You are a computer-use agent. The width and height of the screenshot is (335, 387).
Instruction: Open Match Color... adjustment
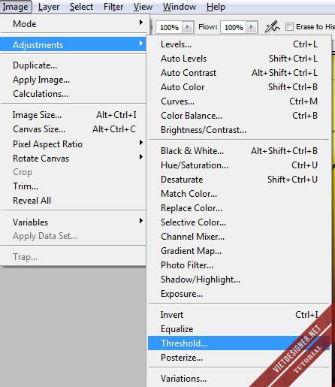coord(239,194)
